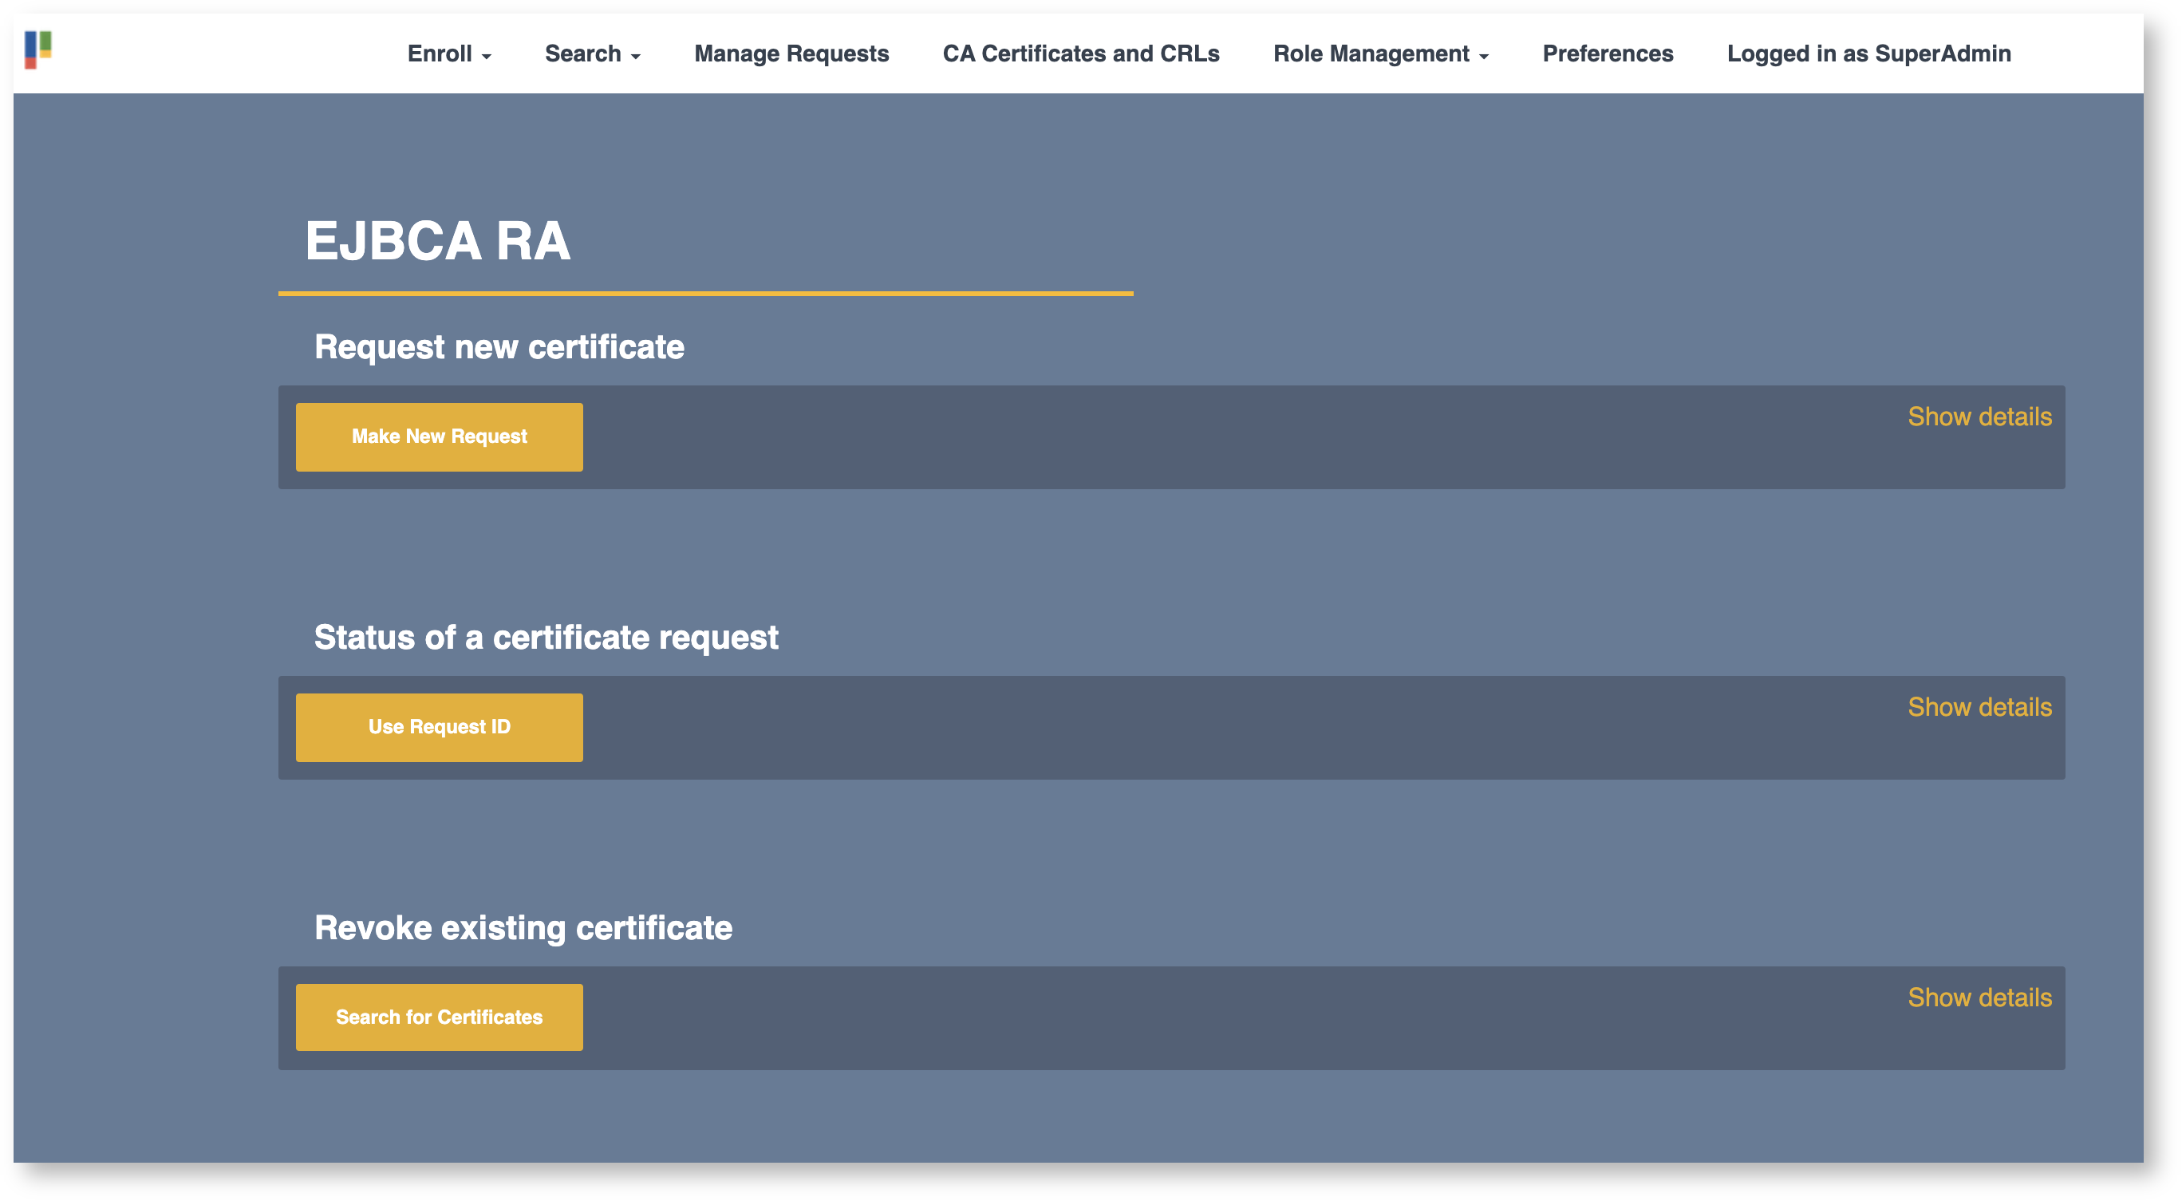The image size is (2182, 1201).
Task: Show details for Request new certificate
Action: pyautogui.click(x=1979, y=417)
